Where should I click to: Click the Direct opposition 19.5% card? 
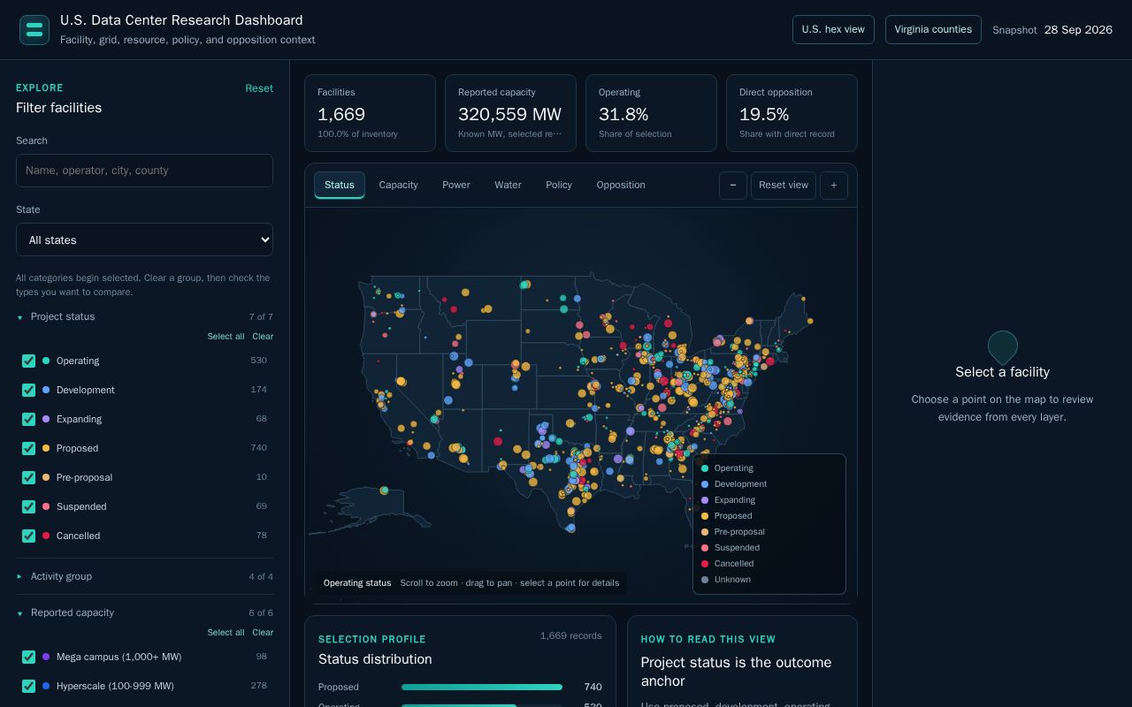pyautogui.click(x=792, y=113)
